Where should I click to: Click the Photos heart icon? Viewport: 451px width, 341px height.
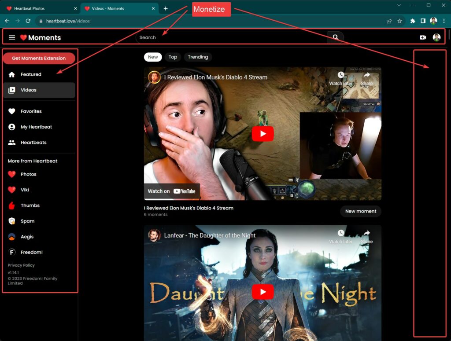coord(12,174)
